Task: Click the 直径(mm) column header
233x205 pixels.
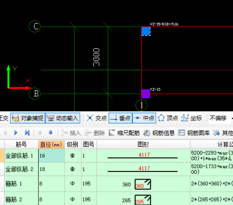Action: (51, 144)
